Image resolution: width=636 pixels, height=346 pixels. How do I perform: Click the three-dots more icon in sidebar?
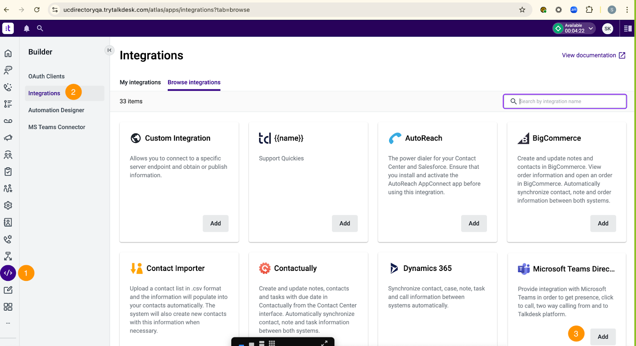(8, 323)
